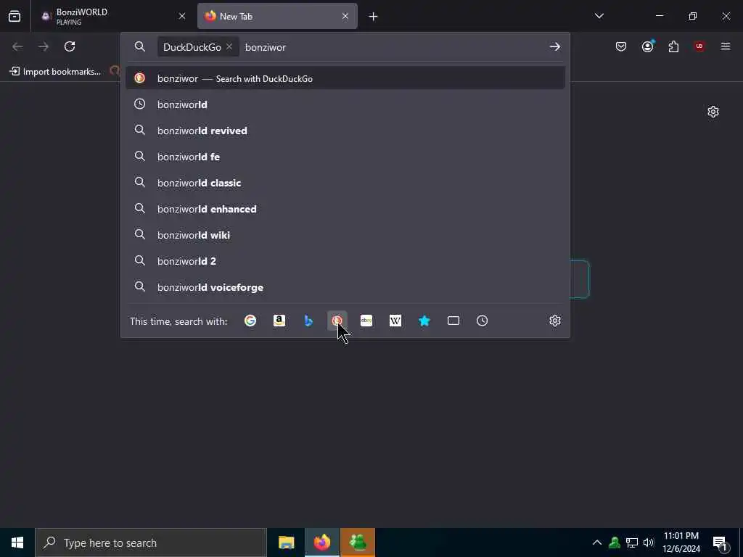743x557 pixels.
Task: Go back to previous page
Action: point(17,46)
